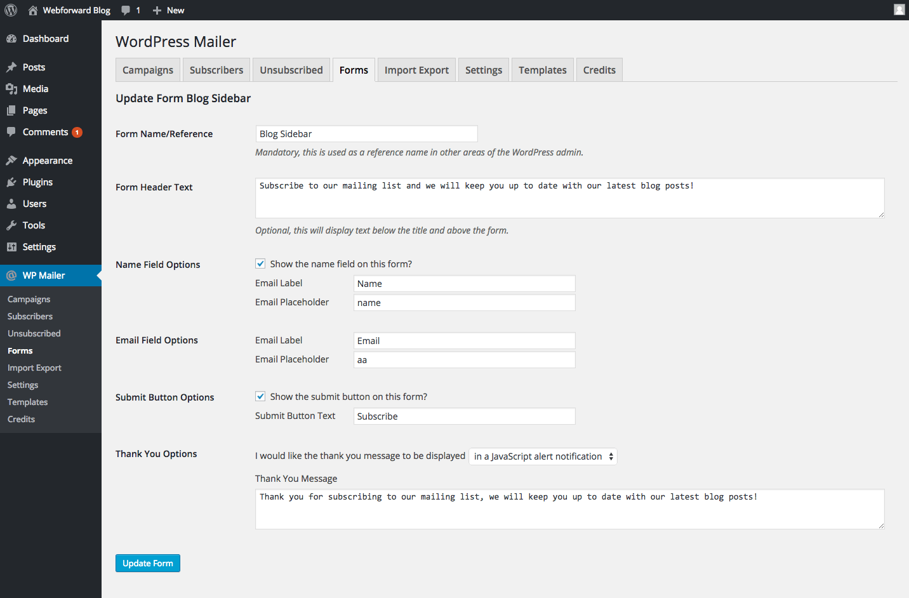Click the Submit Button Options label
This screenshot has height=598, width=909.
(165, 397)
